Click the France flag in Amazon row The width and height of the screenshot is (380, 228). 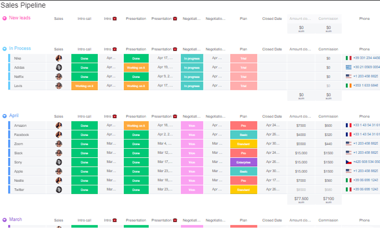click(348, 125)
